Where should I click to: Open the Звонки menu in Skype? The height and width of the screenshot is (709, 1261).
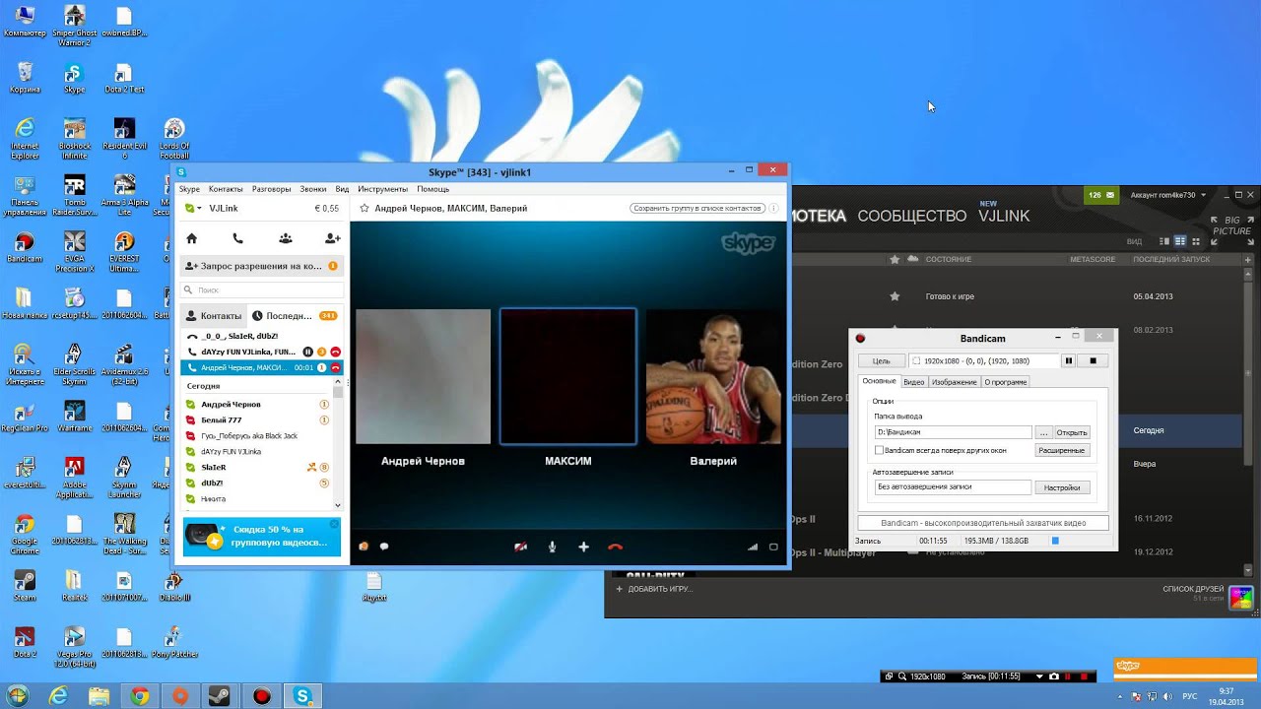click(x=313, y=189)
